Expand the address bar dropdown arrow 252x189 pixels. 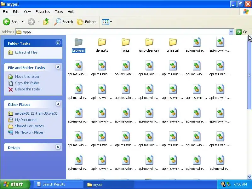231,32
